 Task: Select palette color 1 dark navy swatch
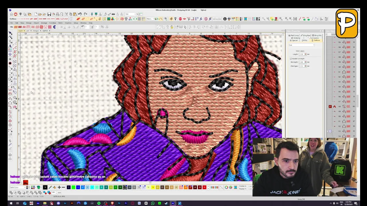point(69,187)
